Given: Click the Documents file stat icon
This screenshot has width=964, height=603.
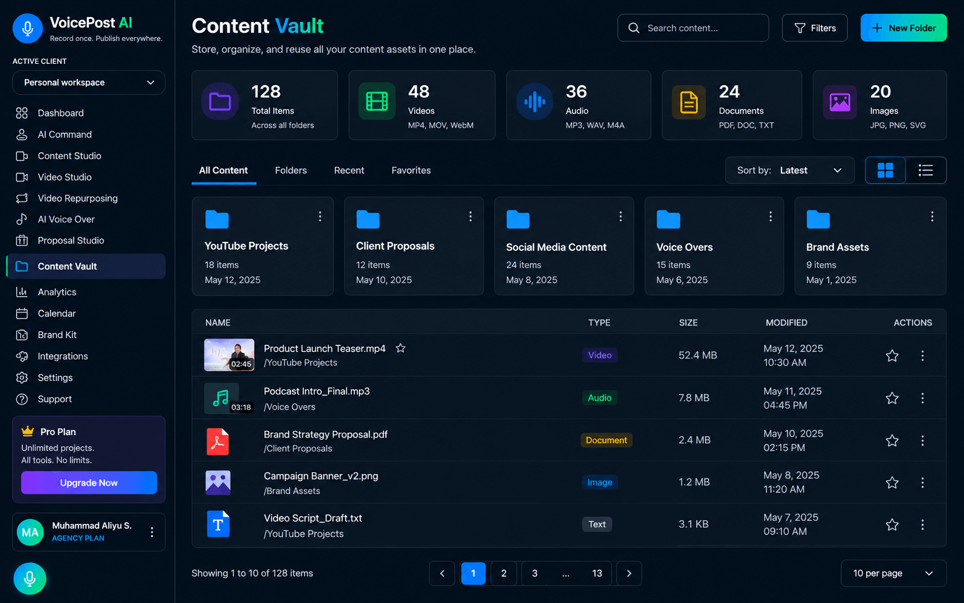Looking at the screenshot, I should pos(689,102).
